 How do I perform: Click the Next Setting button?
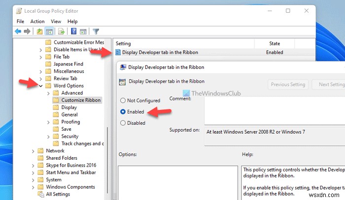coord(329,85)
